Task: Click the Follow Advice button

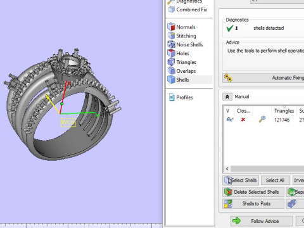Action: pyautogui.click(x=262, y=221)
